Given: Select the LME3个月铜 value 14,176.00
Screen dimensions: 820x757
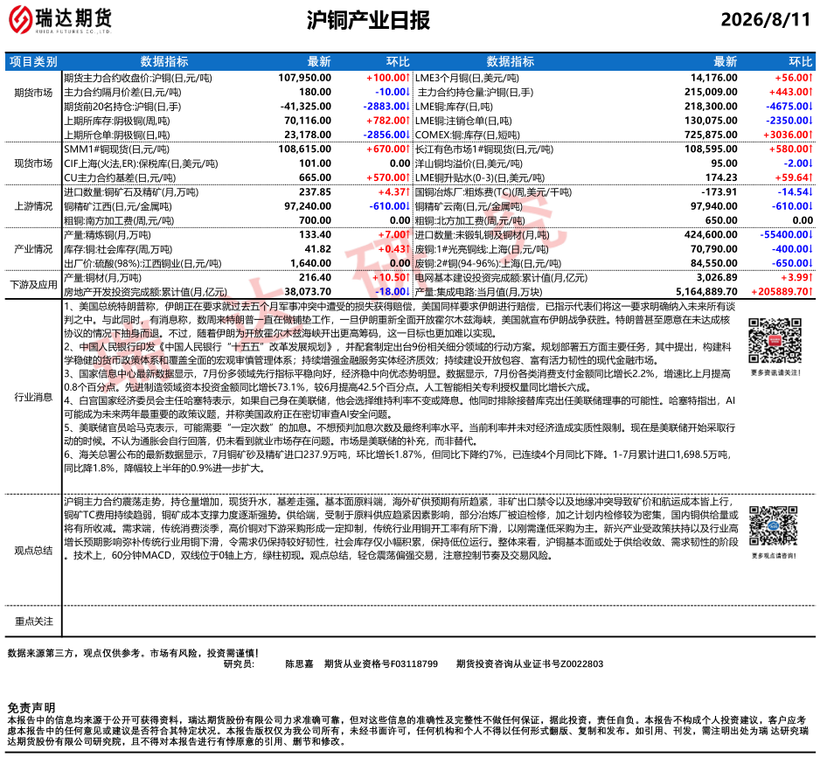Looking at the screenshot, I should click(714, 78).
